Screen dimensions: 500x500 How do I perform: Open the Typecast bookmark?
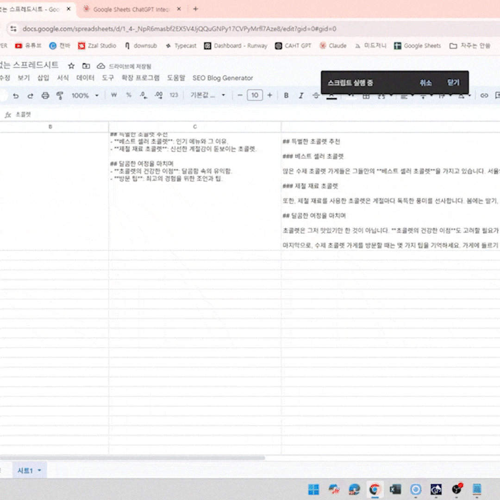[x=181, y=45]
